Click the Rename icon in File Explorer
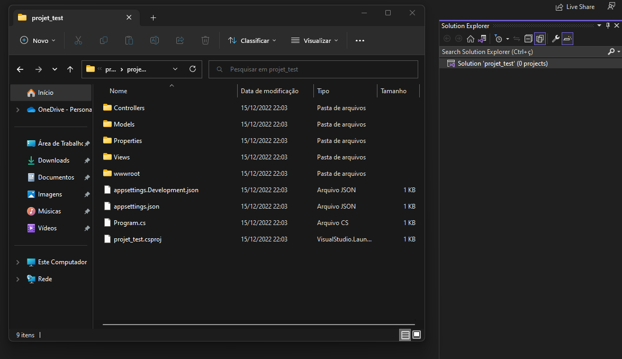 pos(155,40)
